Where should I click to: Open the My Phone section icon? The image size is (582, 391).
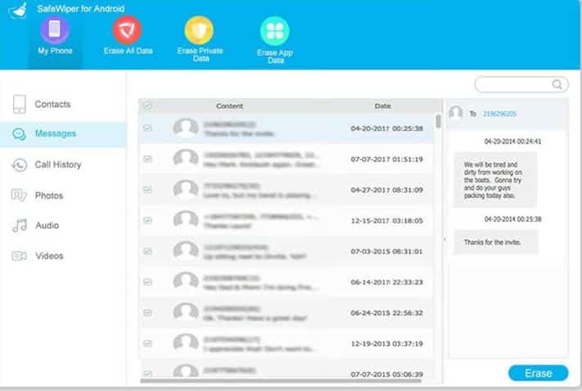[55, 29]
